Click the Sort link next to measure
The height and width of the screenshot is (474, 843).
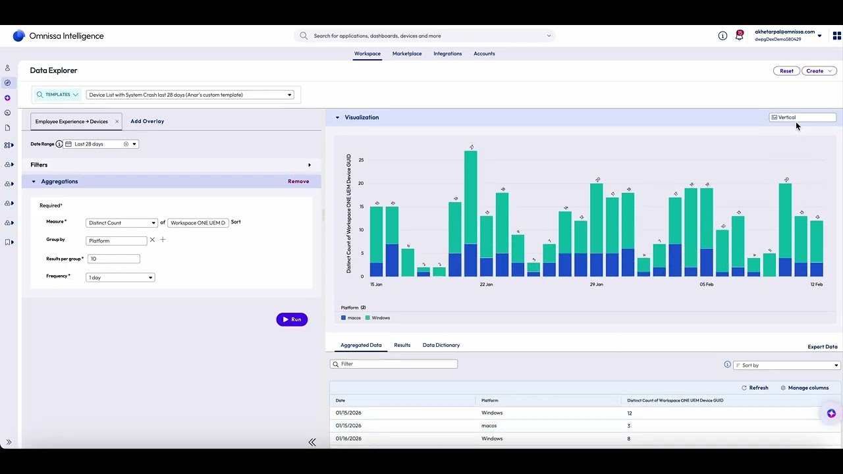tap(236, 223)
